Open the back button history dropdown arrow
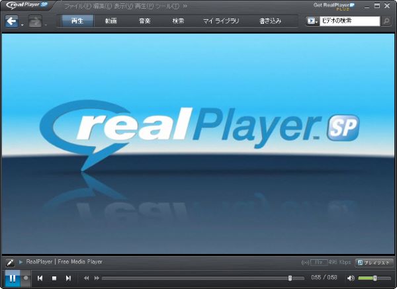This screenshot has height=289, width=397. (22, 25)
